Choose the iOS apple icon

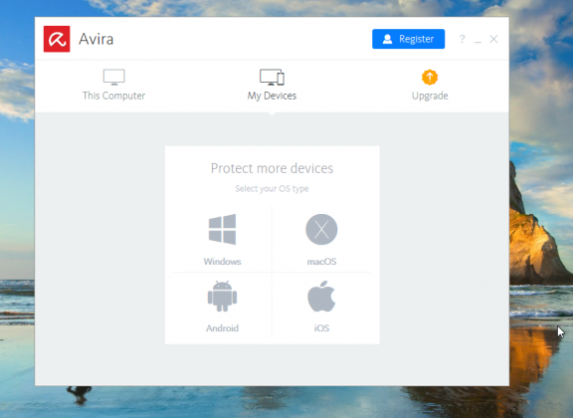tap(321, 297)
